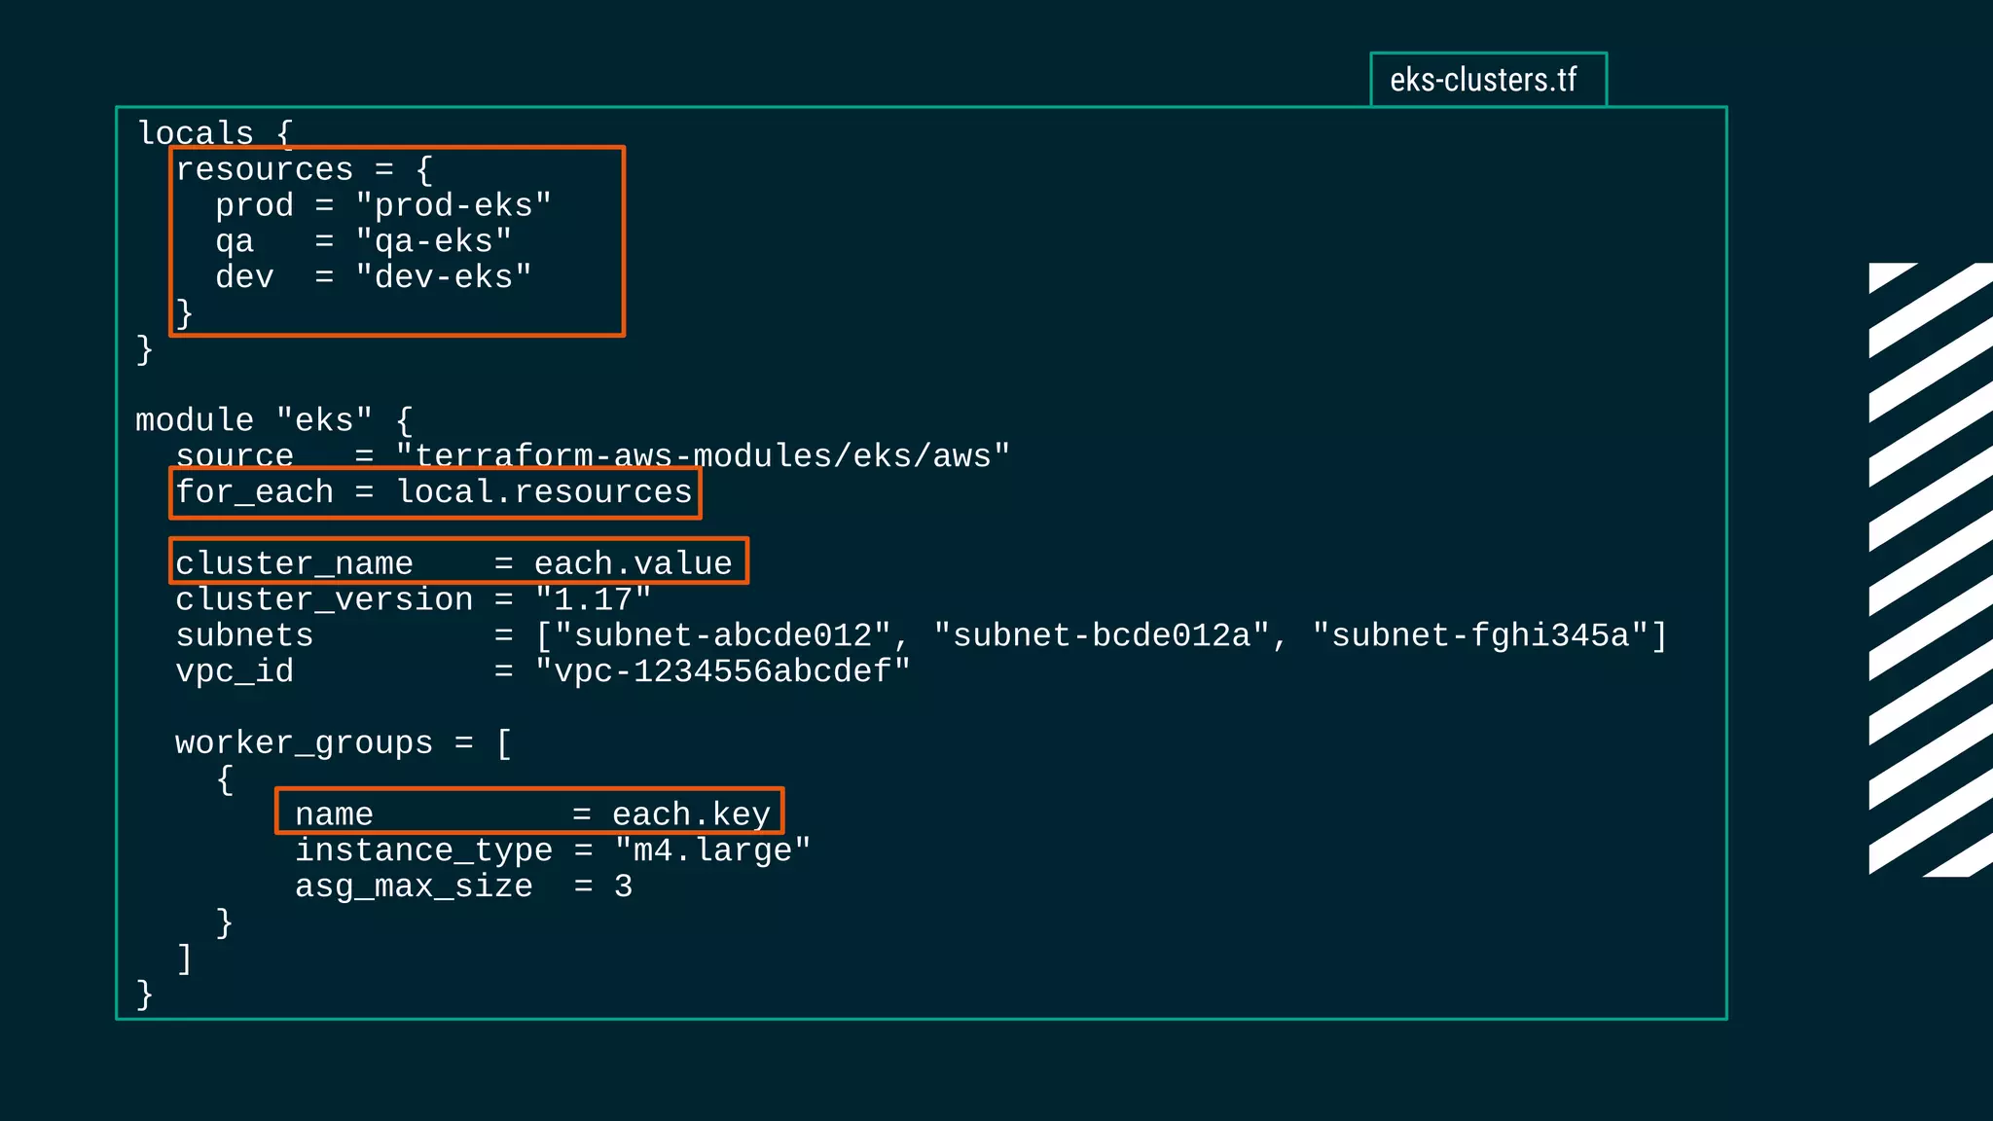Image resolution: width=1993 pixels, height=1121 pixels.
Task: Click the "subnet-abcde012" value
Action: click(723, 635)
